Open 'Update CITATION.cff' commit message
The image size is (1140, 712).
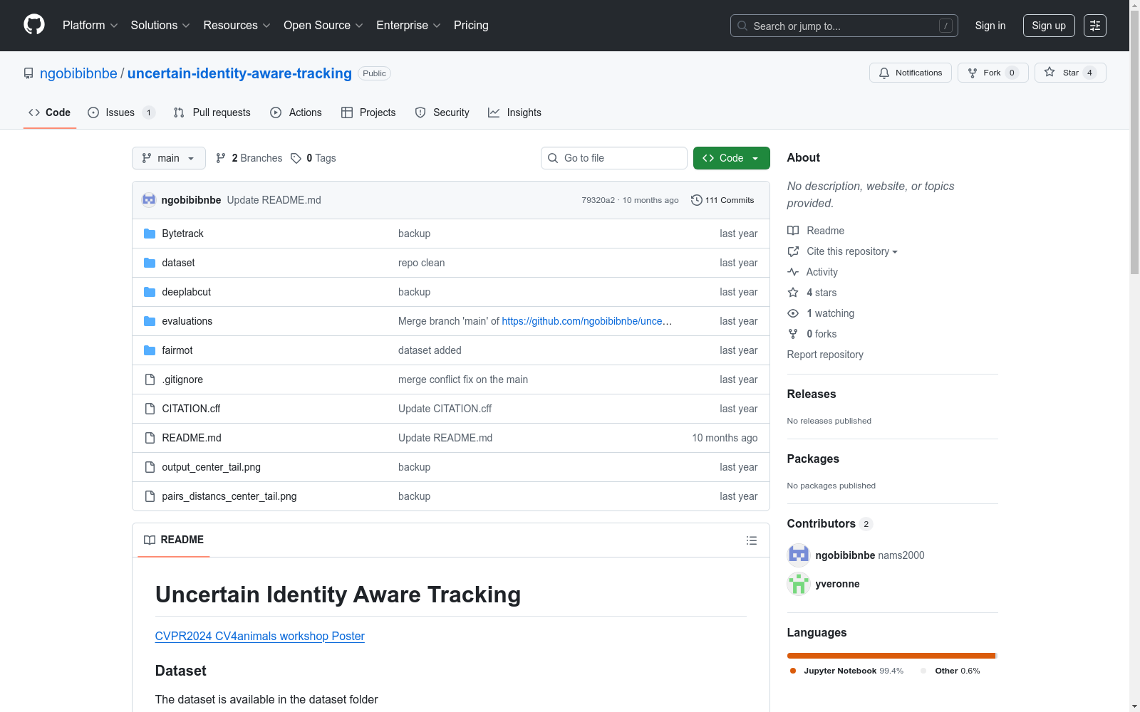click(445, 409)
